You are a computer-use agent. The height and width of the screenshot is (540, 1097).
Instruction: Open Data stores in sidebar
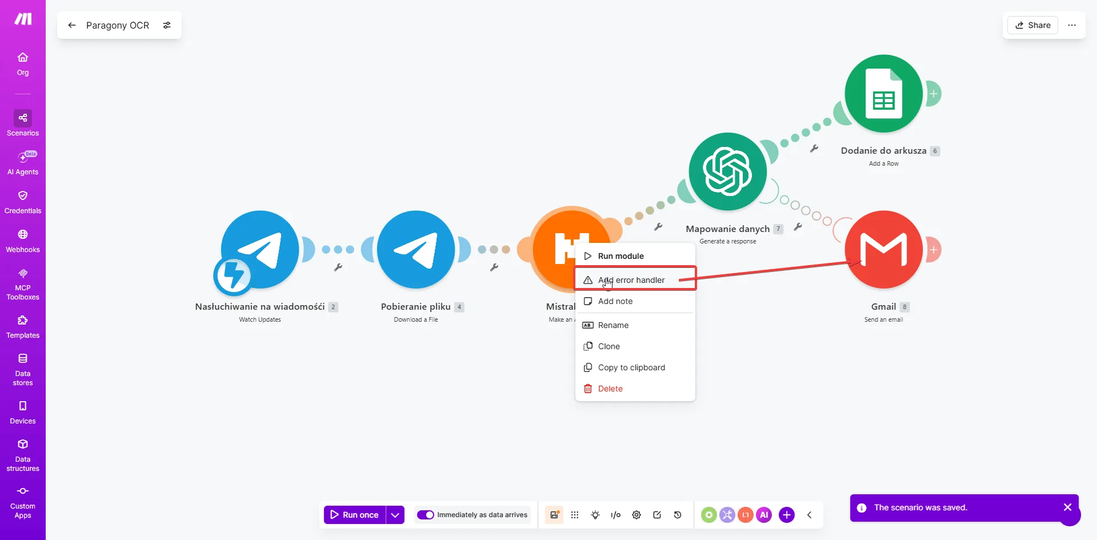click(23, 370)
